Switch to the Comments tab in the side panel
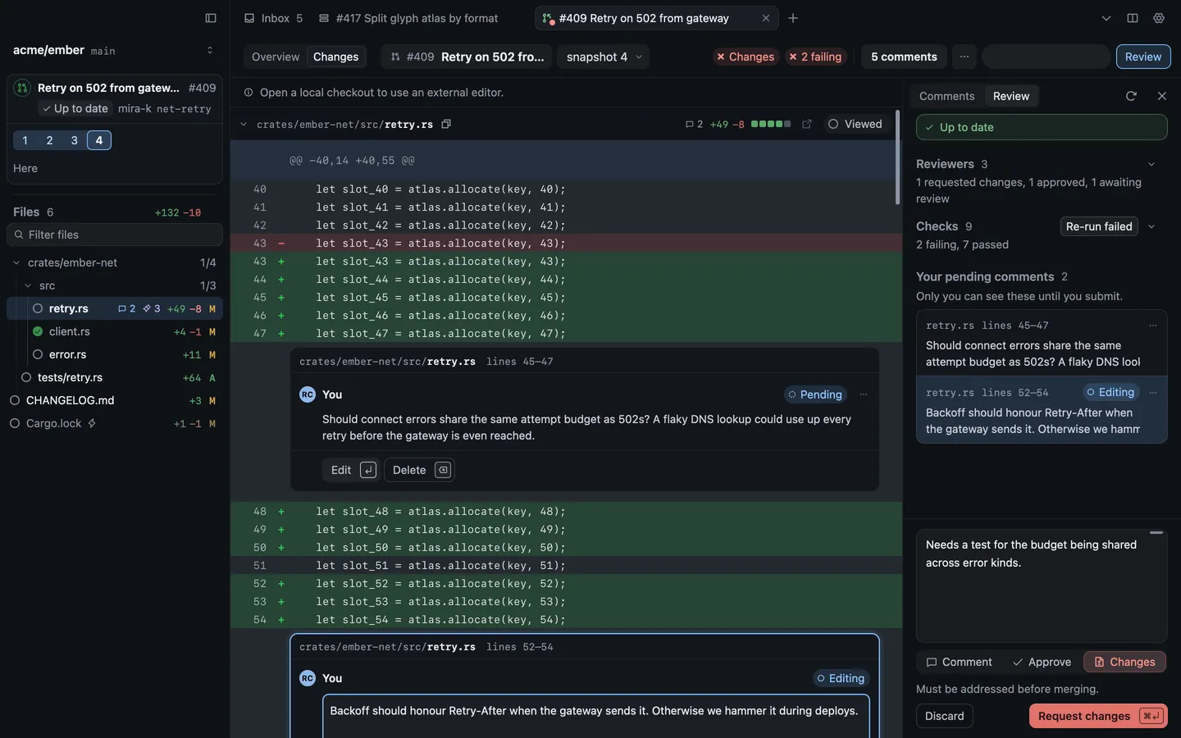This screenshot has height=738, width=1181. pos(946,96)
